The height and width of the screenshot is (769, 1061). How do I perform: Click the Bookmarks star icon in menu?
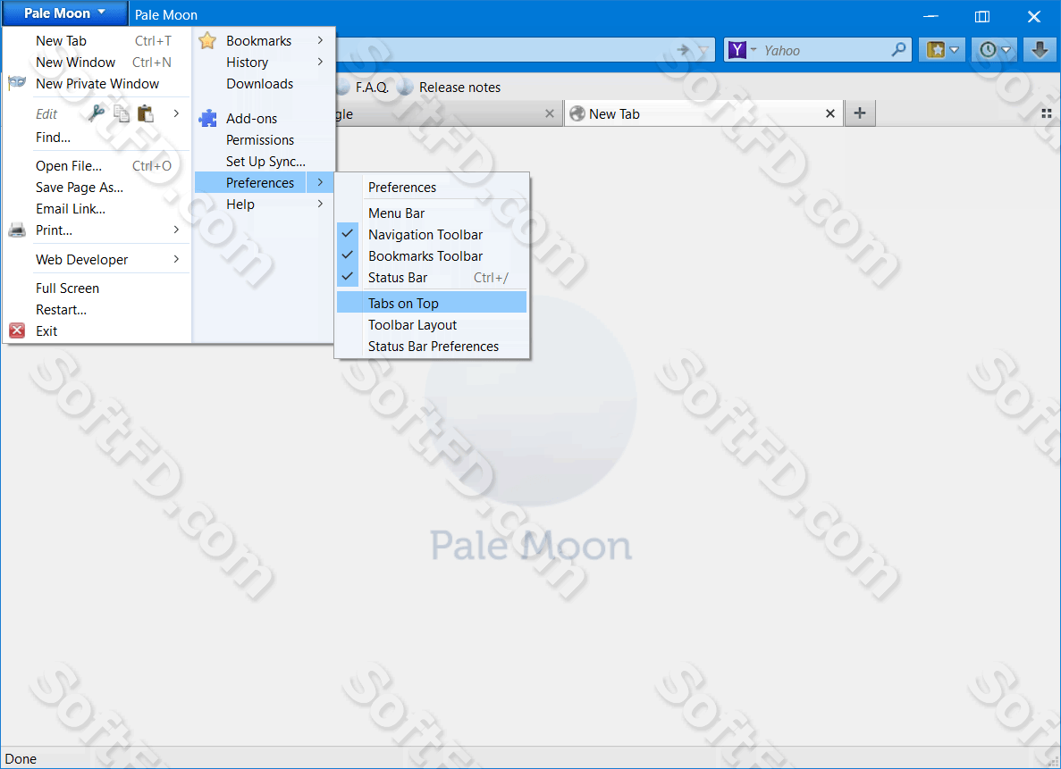(207, 40)
